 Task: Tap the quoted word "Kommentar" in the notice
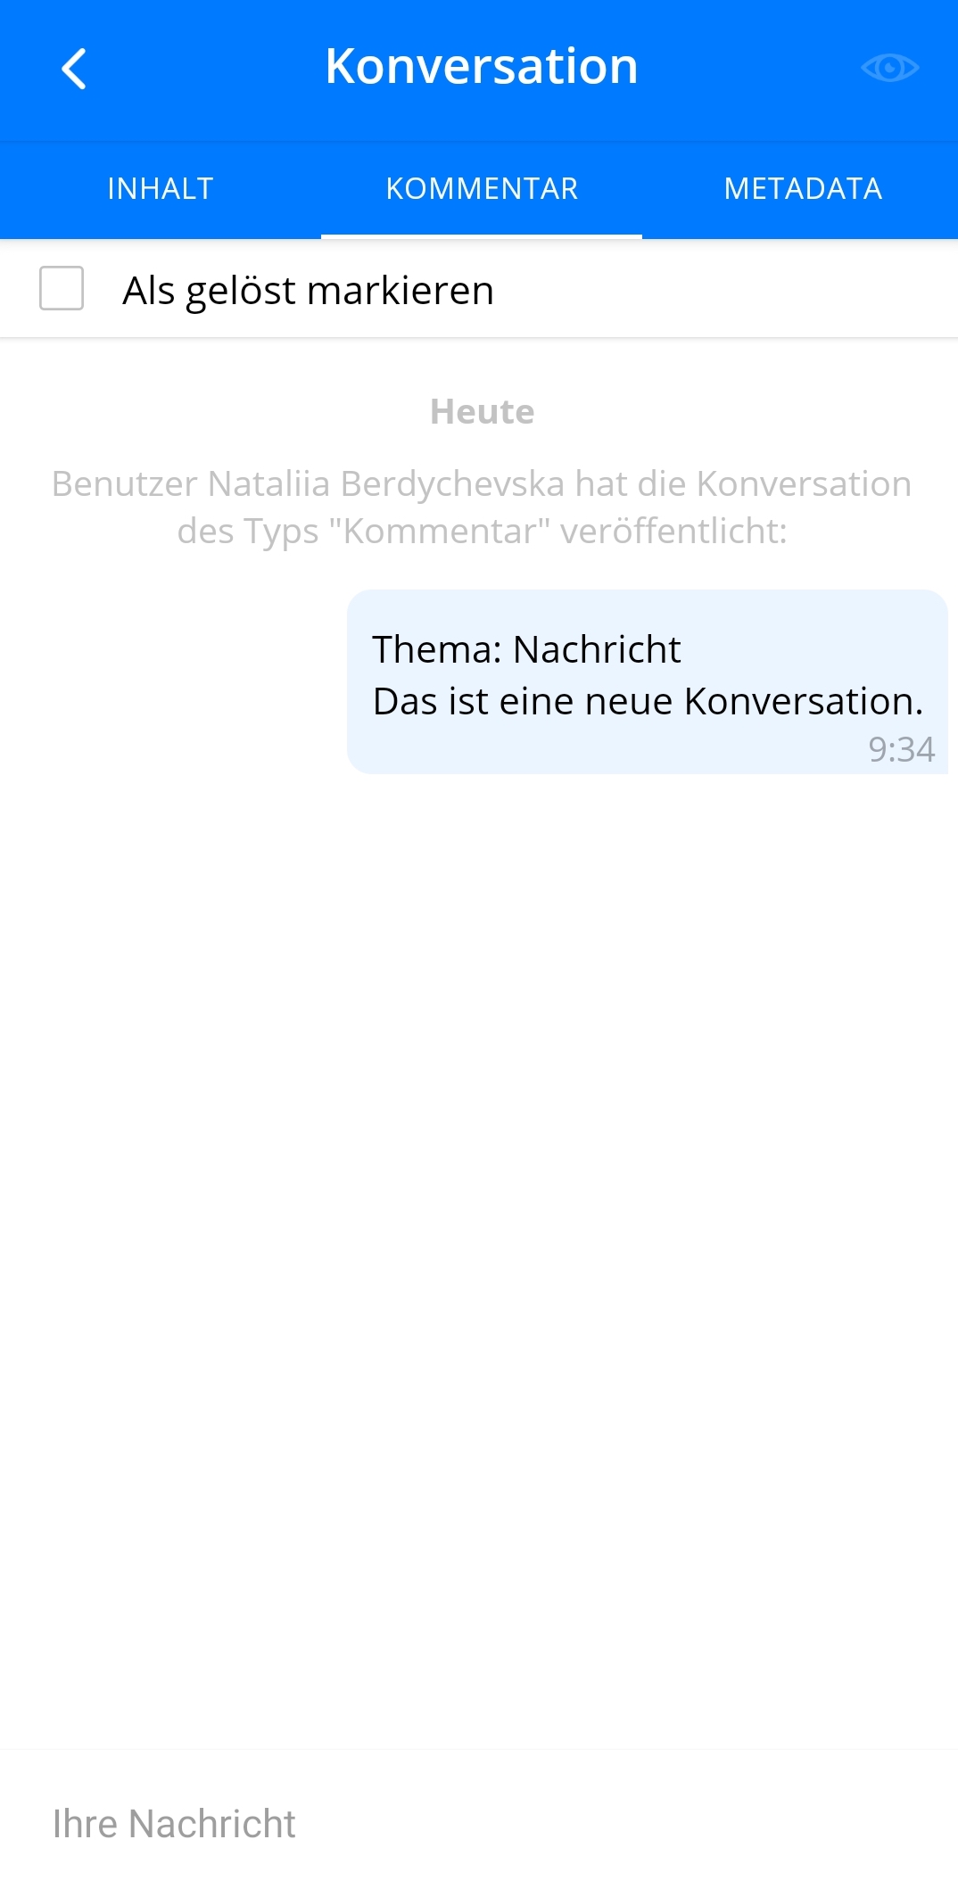[440, 532]
